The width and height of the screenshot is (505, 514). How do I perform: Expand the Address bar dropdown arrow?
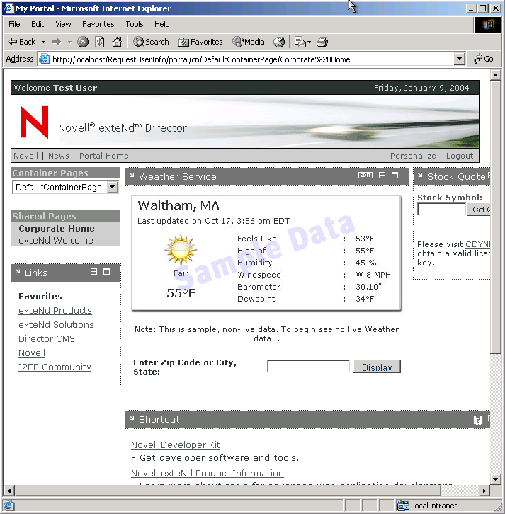[460, 59]
